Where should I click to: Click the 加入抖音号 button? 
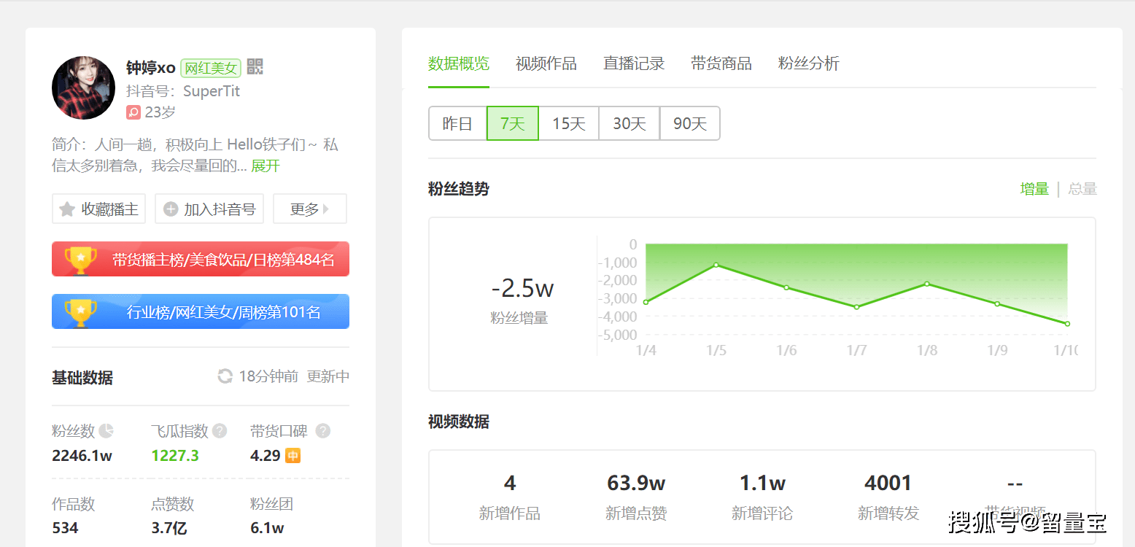(x=209, y=209)
